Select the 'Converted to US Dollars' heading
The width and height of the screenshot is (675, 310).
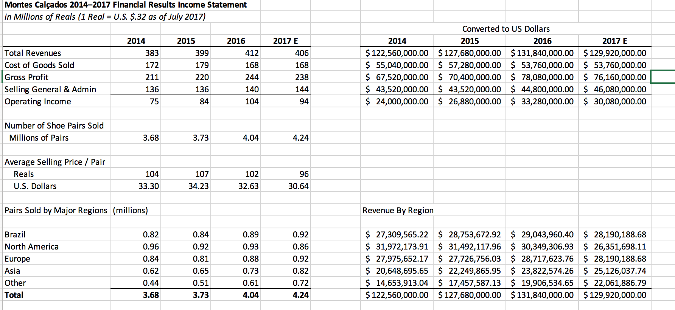click(x=506, y=29)
